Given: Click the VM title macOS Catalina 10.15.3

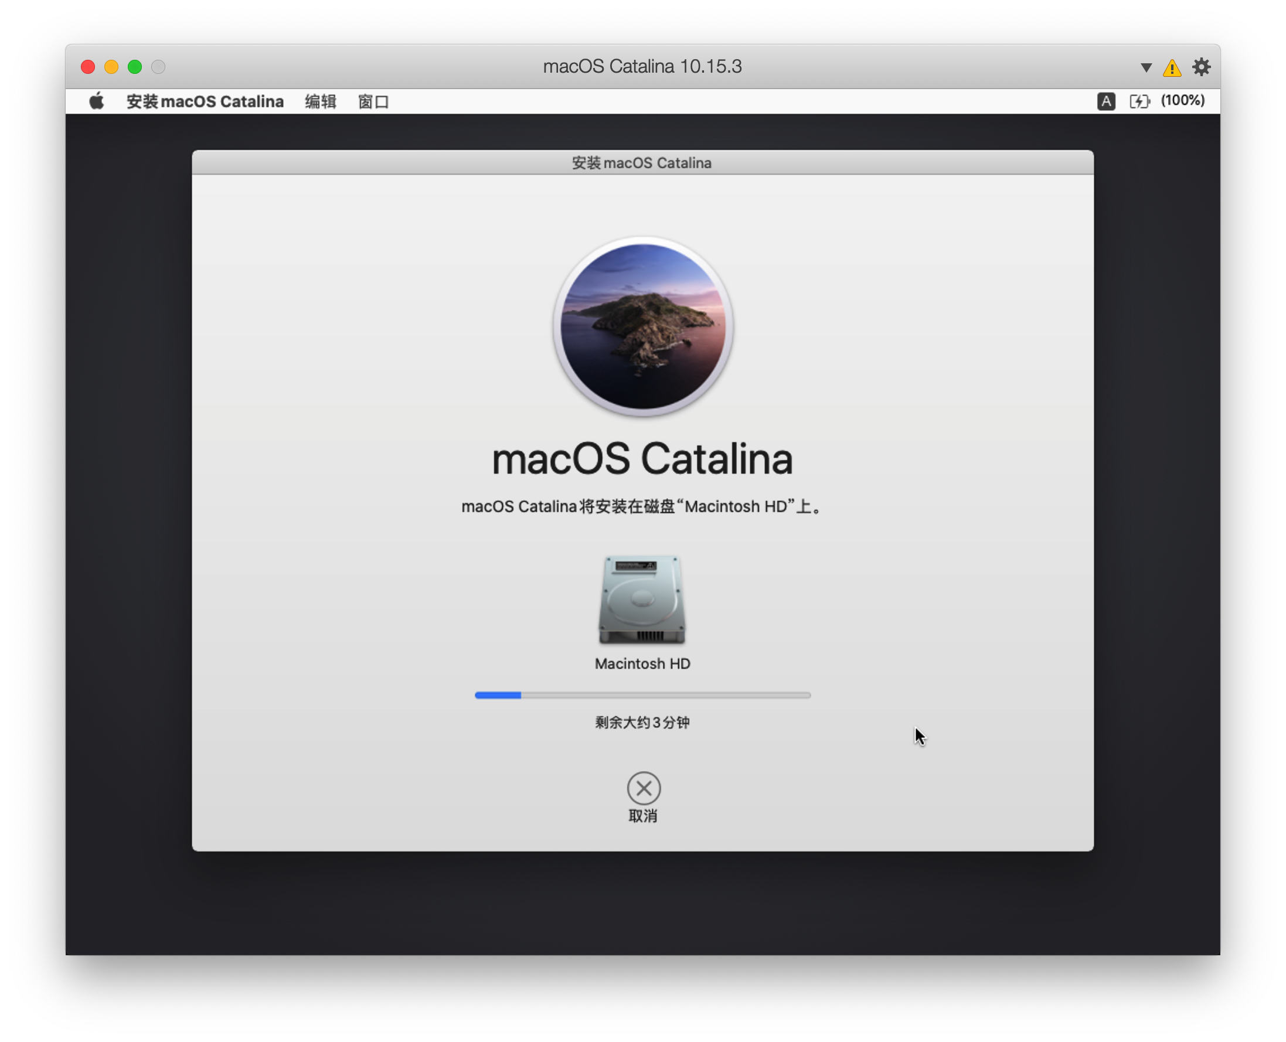Looking at the screenshot, I should [642, 66].
